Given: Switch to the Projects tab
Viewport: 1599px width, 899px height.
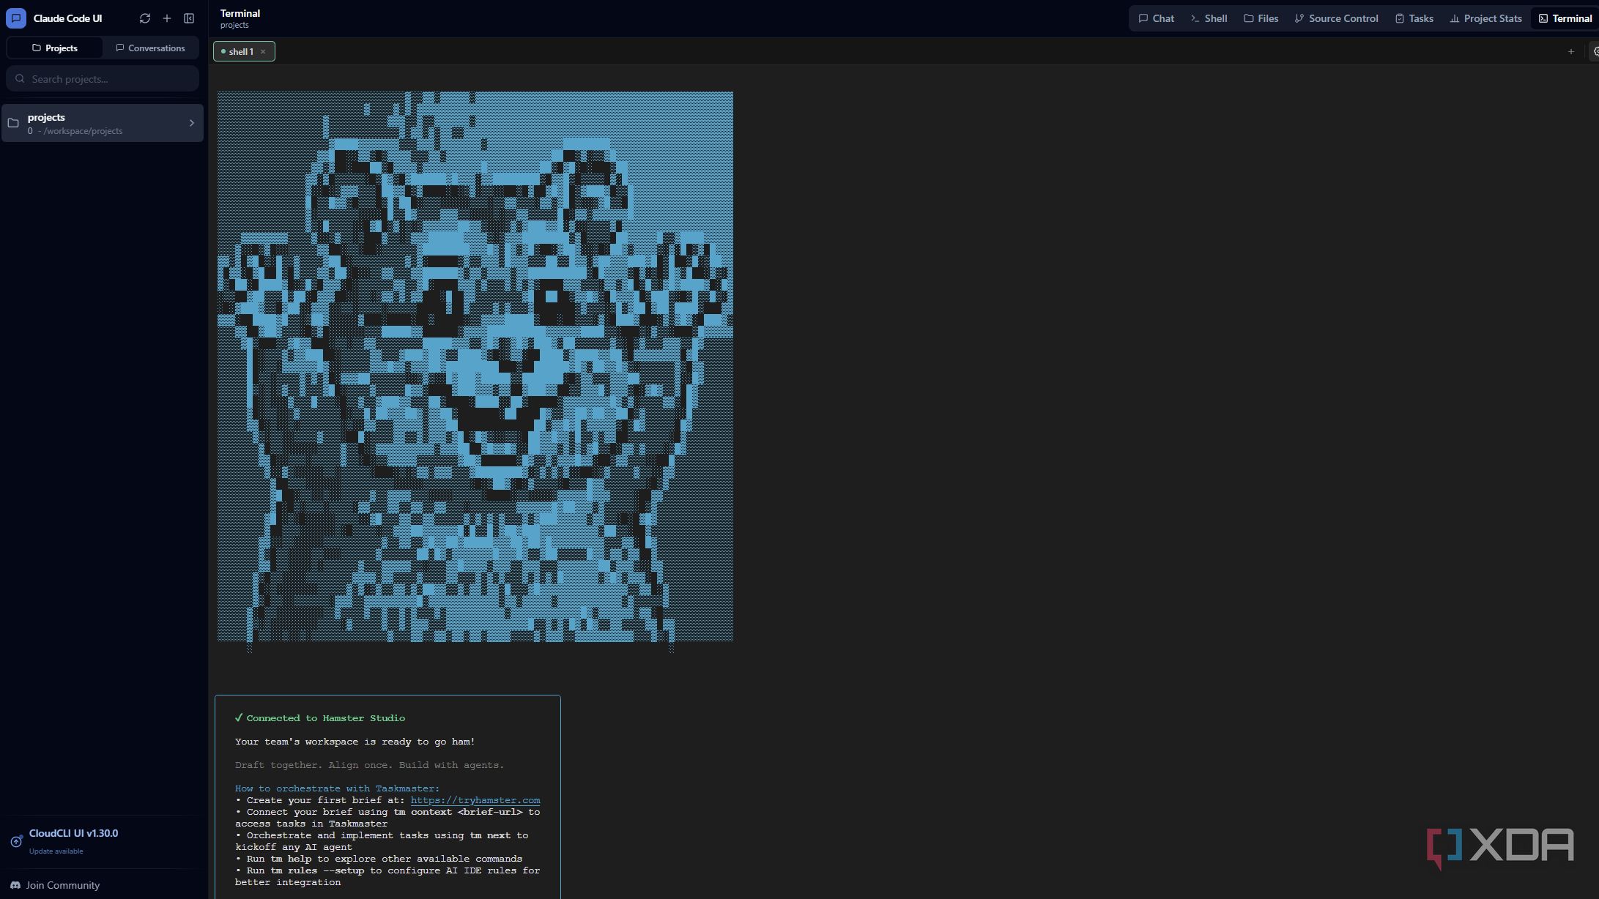Looking at the screenshot, I should (55, 48).
